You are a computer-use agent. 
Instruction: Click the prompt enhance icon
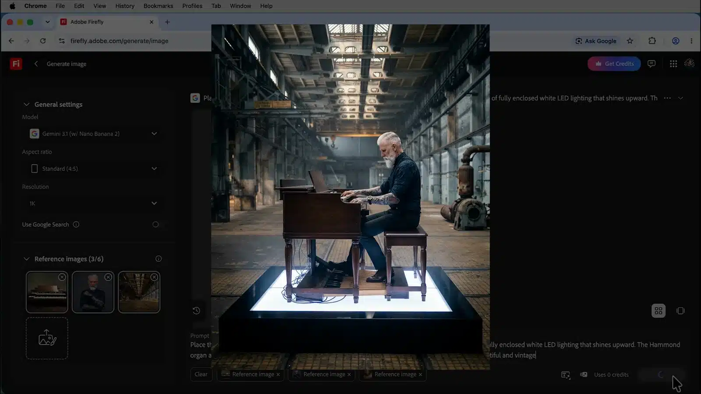click(x=566, y=375)
